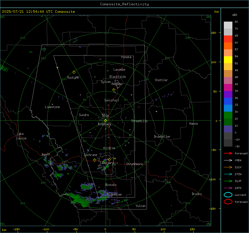Click the yellow diamond marker below RedDeer

pyautogui.click(x=114, y=90)
